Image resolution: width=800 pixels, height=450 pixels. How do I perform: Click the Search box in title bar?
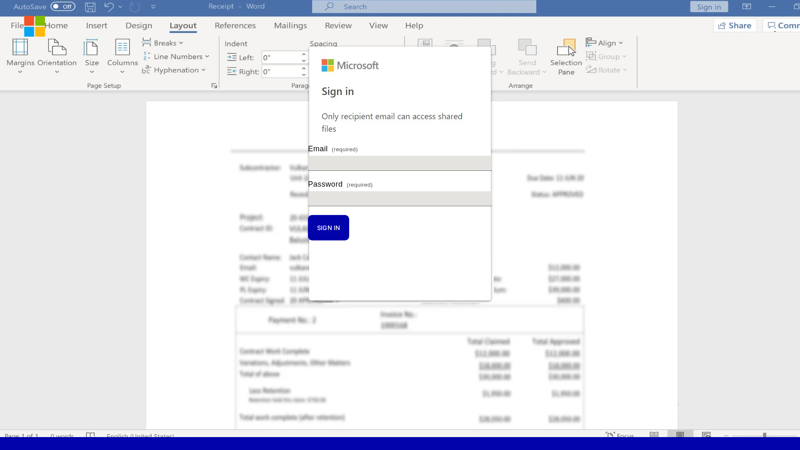(x=424, y=7)
